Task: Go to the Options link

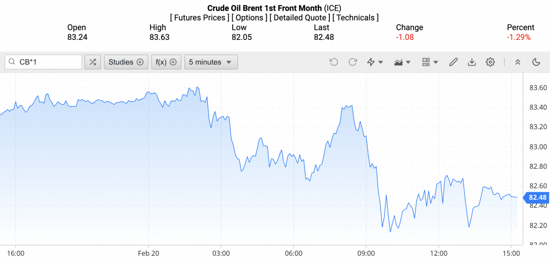Action: tap(249, 18)
